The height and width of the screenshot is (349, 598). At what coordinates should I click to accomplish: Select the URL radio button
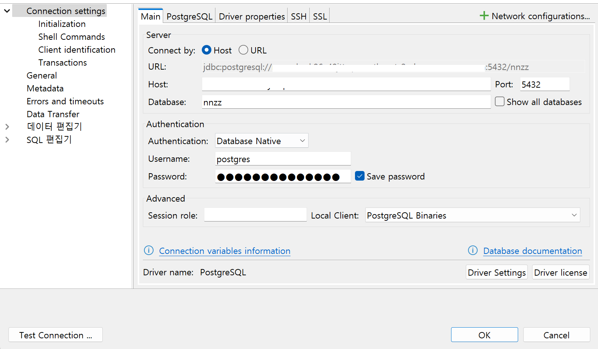[243, 50]
